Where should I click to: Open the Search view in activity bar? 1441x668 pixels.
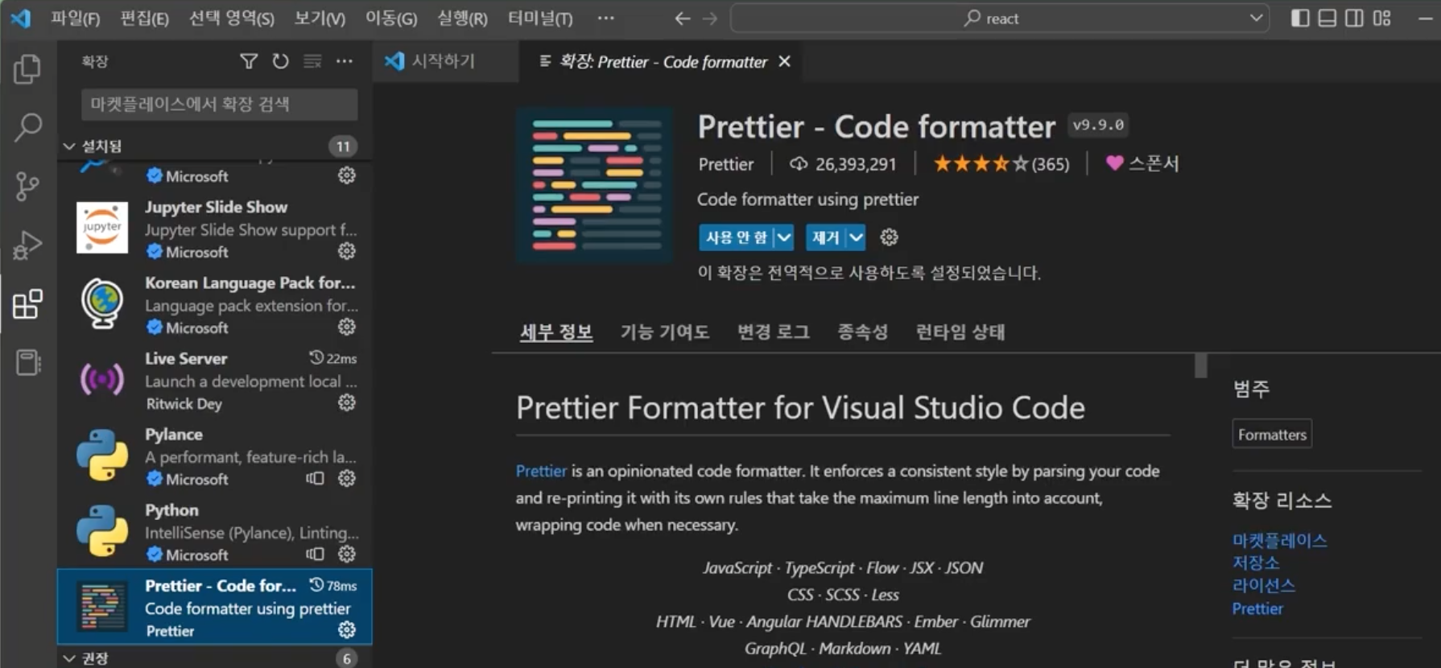click(27, 127)
